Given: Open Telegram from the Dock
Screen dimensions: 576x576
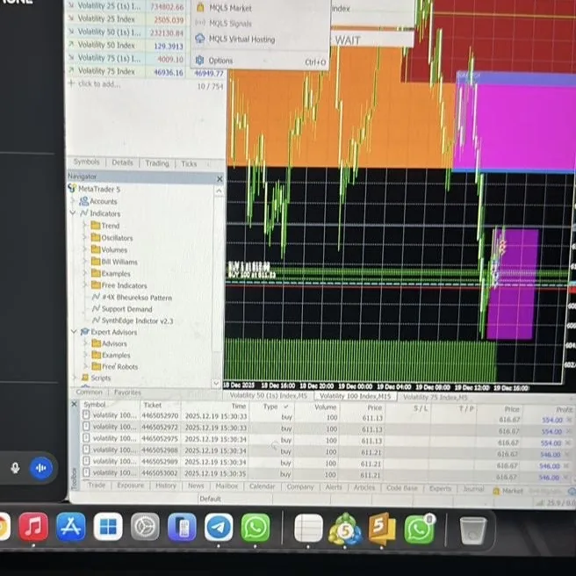Looking at the screenshot, I should [x=219, y=527].
